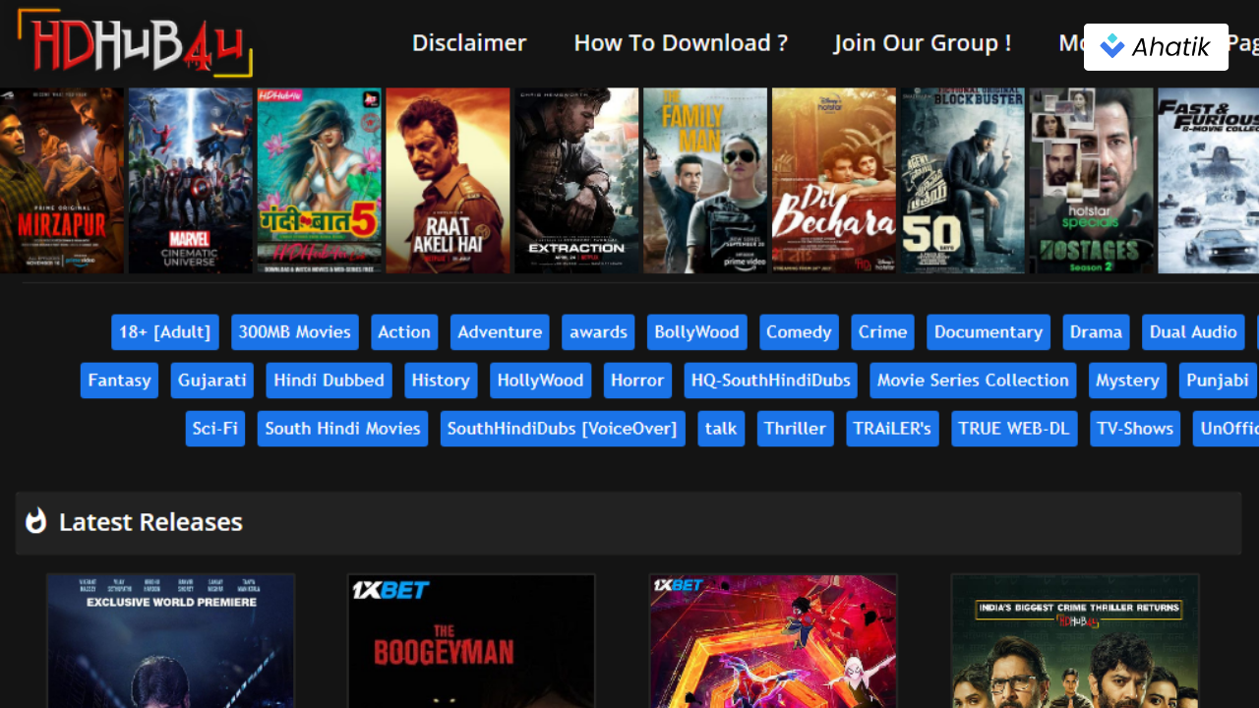Open the Exclusive World Premiere release poster
This screenshot has height=708, width=1259.
[171, 641]
